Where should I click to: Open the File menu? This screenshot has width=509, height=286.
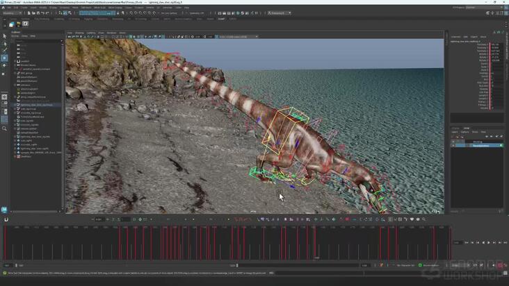pos(10,8)
